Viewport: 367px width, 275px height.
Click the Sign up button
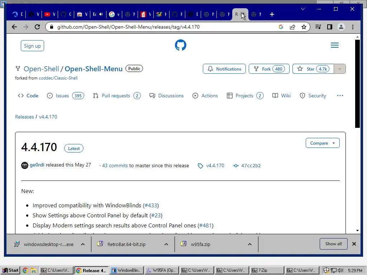(x=32, y=46)
